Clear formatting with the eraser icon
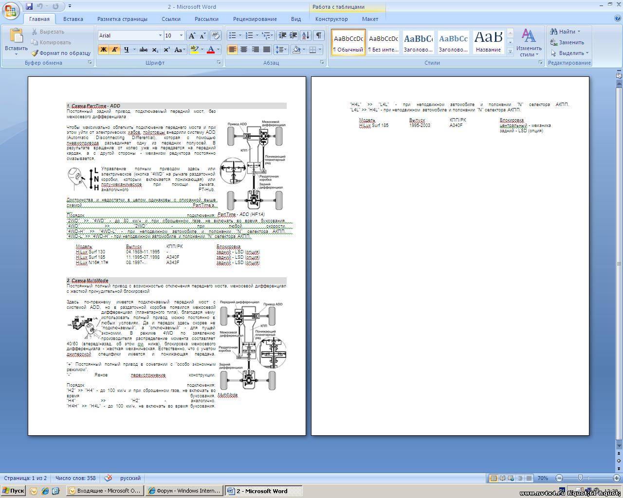623x498 pixels. tap(216, 36)
